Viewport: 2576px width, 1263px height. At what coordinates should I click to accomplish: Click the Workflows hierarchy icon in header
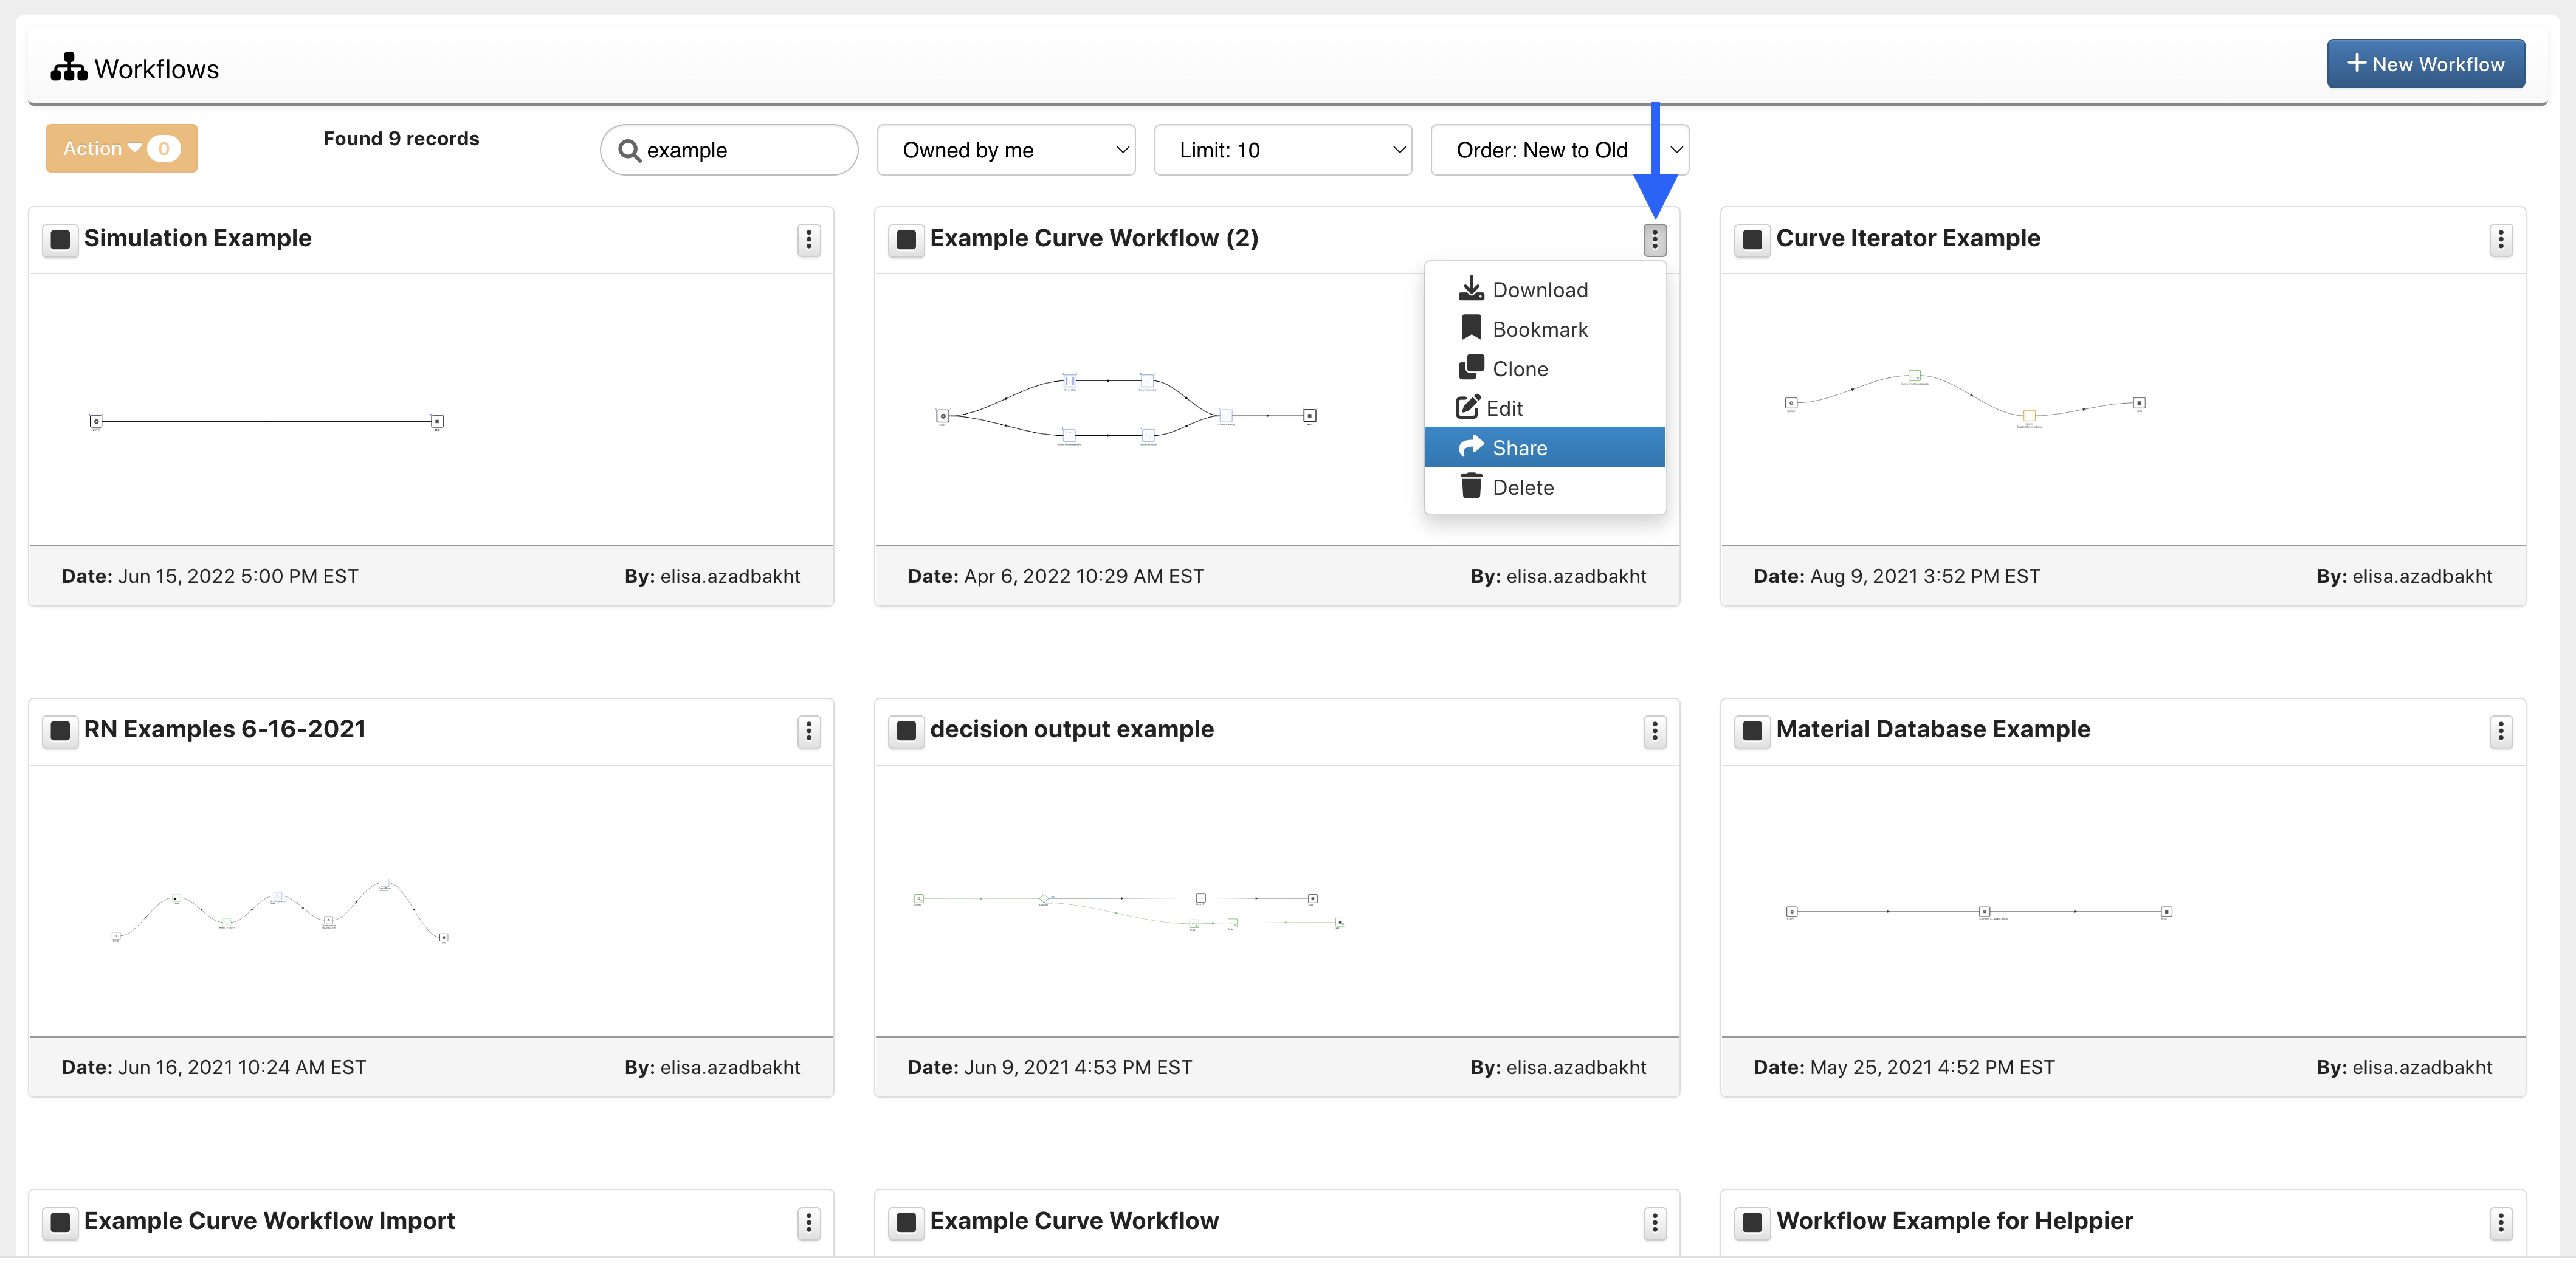[x=69, y=67]
